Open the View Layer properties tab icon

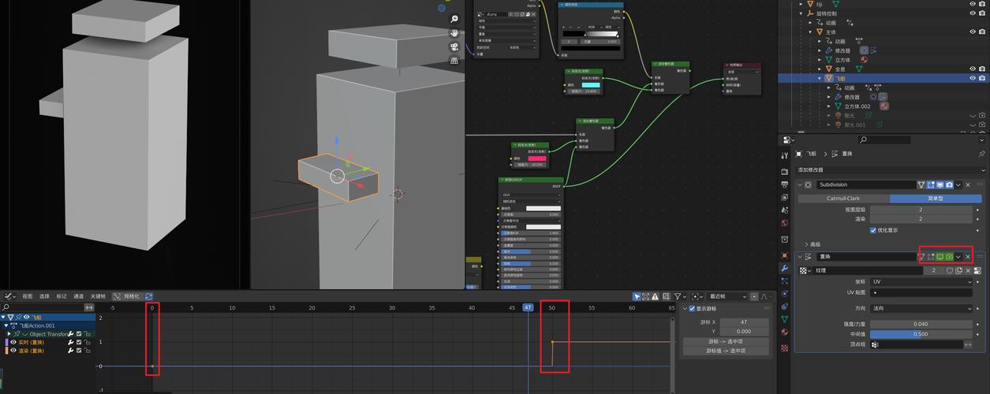pos(784,197)
